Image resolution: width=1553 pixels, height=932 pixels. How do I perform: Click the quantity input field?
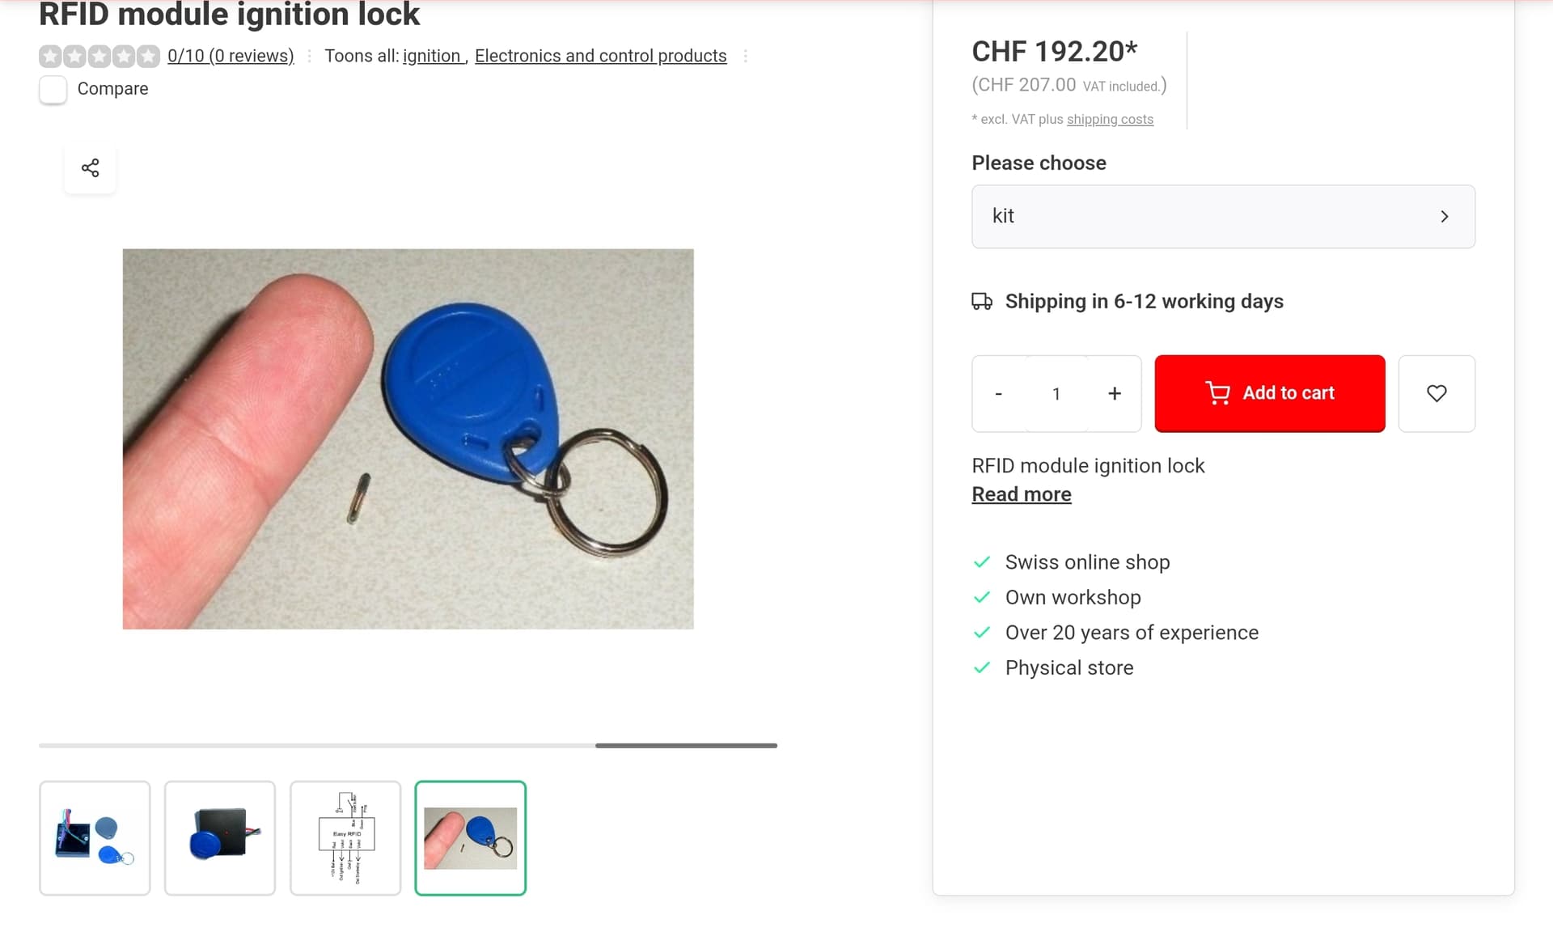coord(1056,393)
